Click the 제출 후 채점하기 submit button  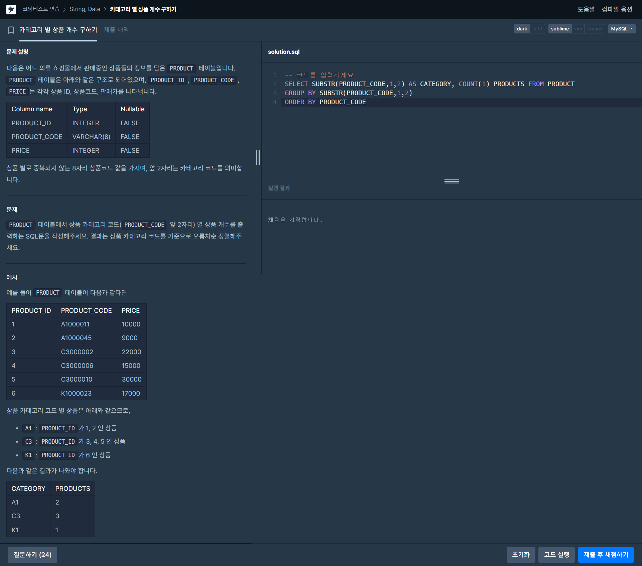click(606, 555)
